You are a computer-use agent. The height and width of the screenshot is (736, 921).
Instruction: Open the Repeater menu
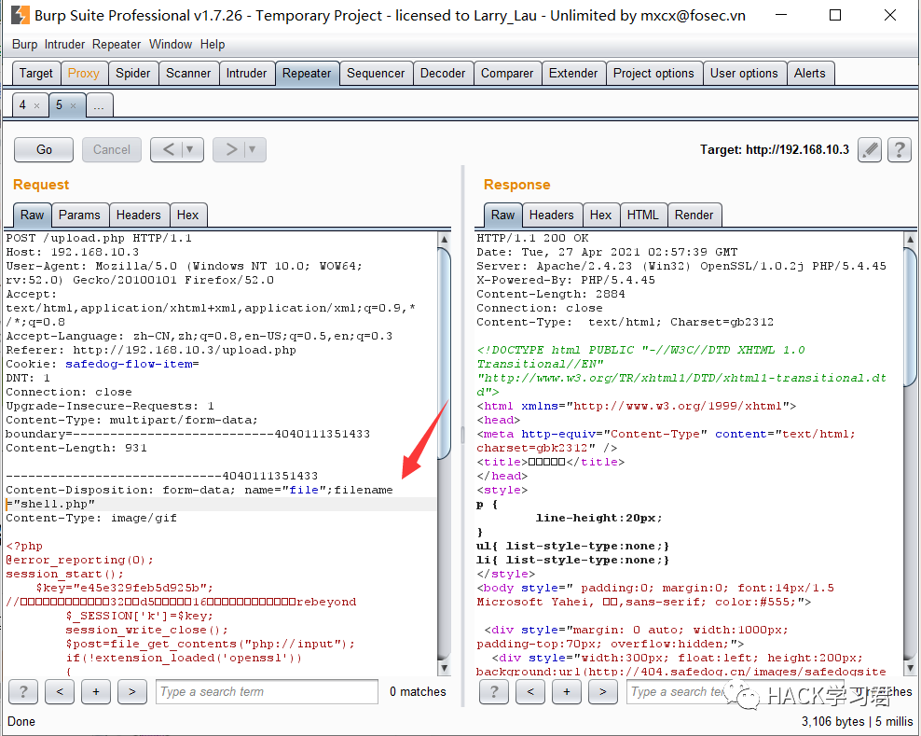click(117, 45)
